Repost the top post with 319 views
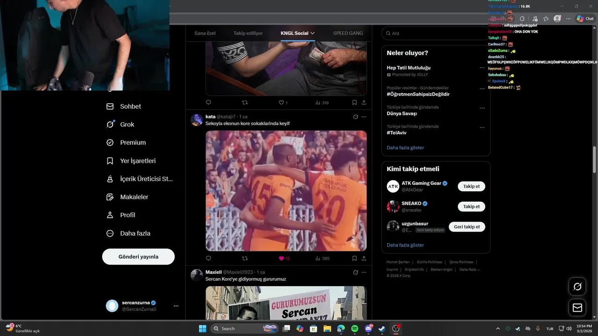The image size is (598, 336). coord(245,103)
